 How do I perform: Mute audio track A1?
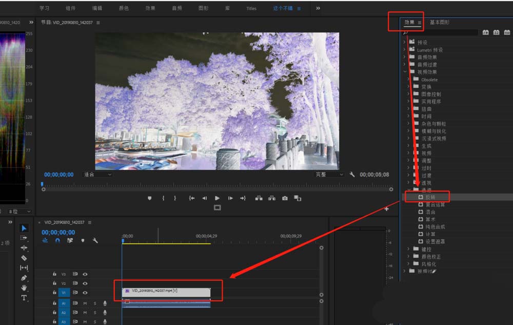(85, 303)
